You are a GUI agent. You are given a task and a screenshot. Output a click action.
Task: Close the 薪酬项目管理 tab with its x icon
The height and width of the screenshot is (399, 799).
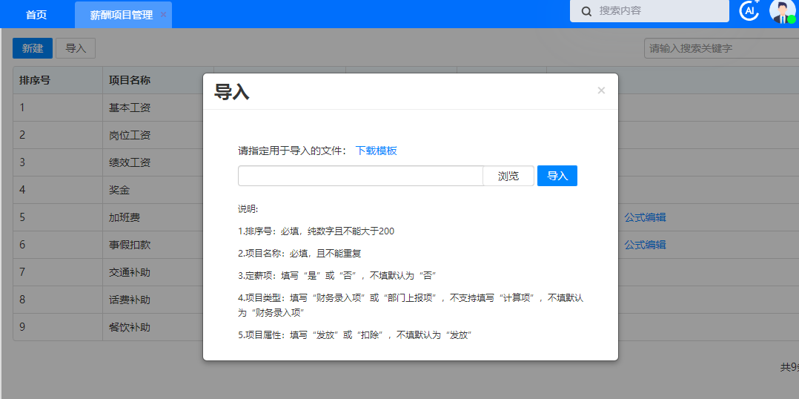point(163,15)
